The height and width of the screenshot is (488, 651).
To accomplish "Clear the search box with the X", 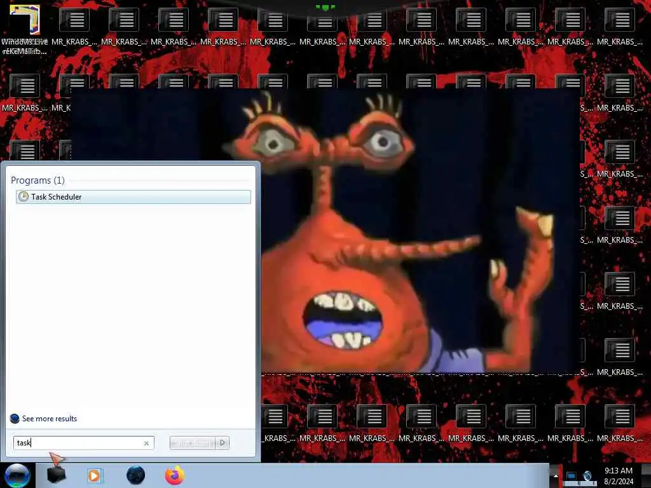I will point(146,443).
